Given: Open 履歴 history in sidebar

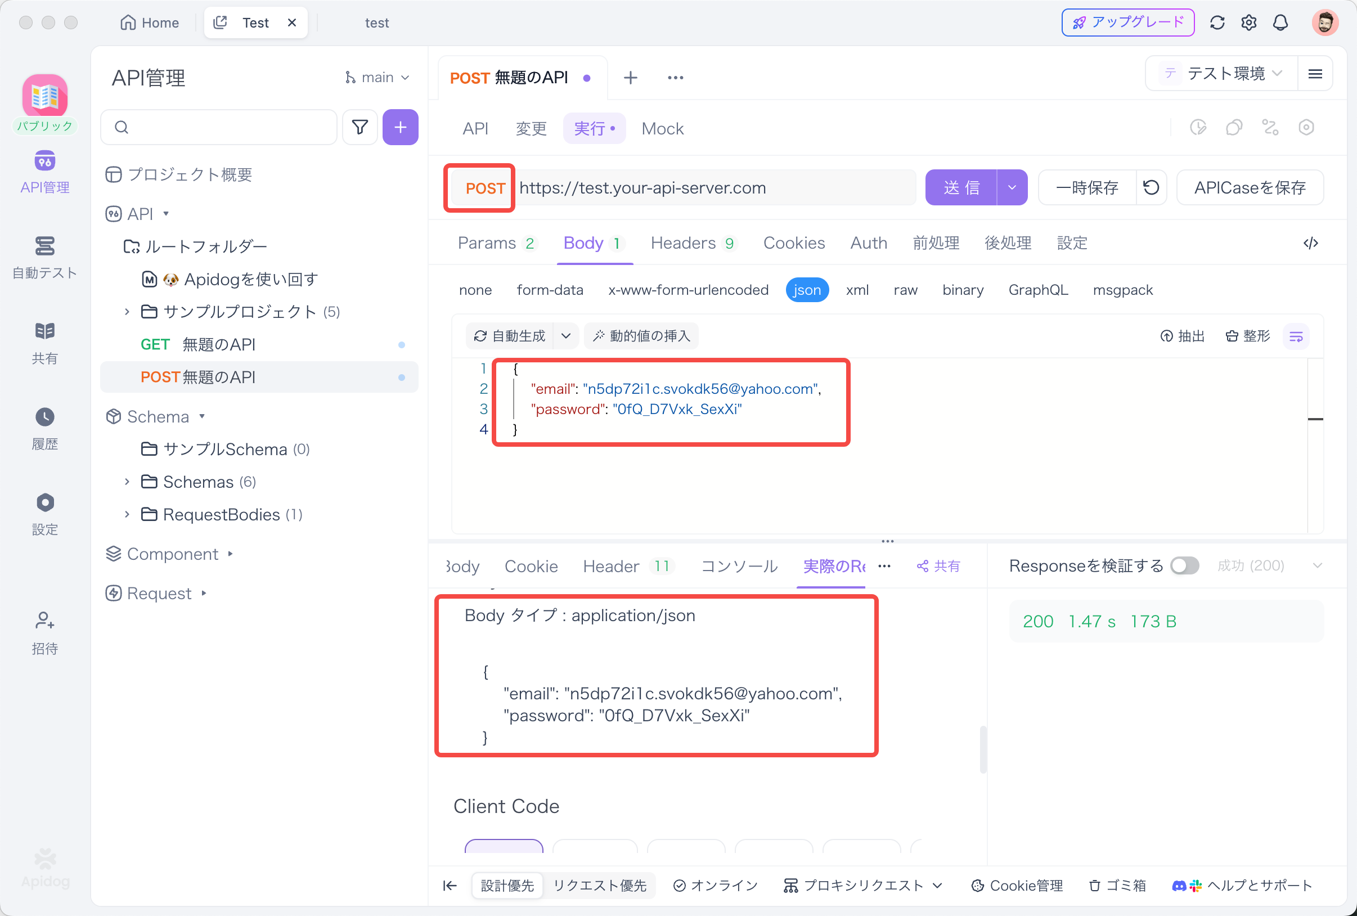Looking at the screenshot, I should [44, 428].
